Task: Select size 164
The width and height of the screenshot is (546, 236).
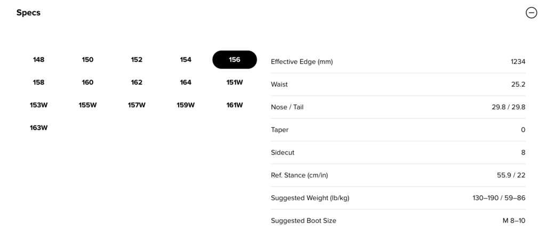Action: tap(186, 83)
